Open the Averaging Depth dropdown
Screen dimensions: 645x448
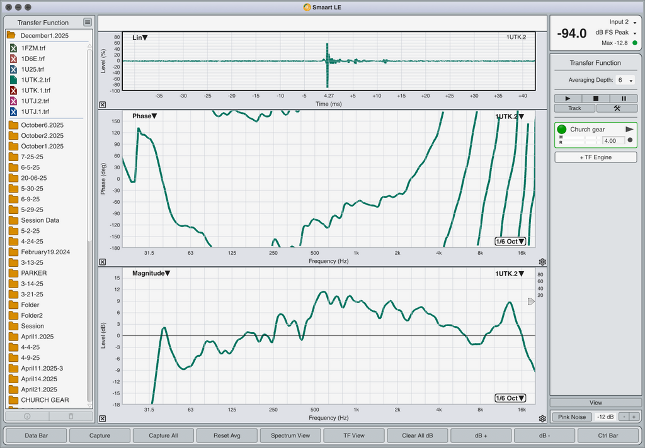tap(624, 81)
